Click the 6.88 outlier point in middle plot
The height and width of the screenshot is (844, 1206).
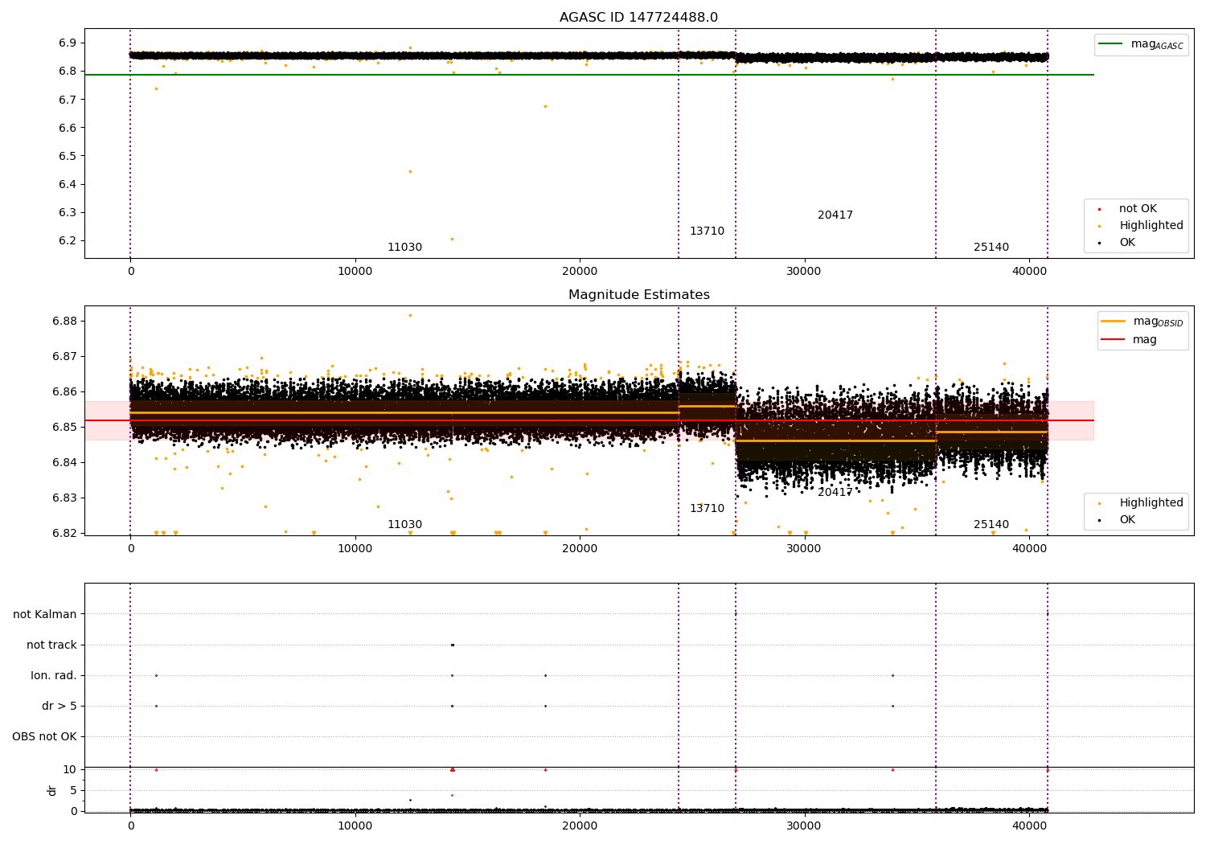click(410, 315)
